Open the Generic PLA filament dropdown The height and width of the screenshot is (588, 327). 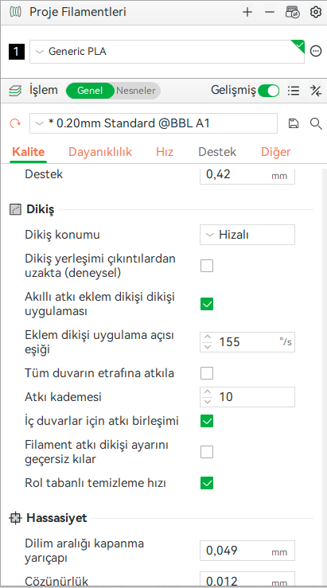167,52
